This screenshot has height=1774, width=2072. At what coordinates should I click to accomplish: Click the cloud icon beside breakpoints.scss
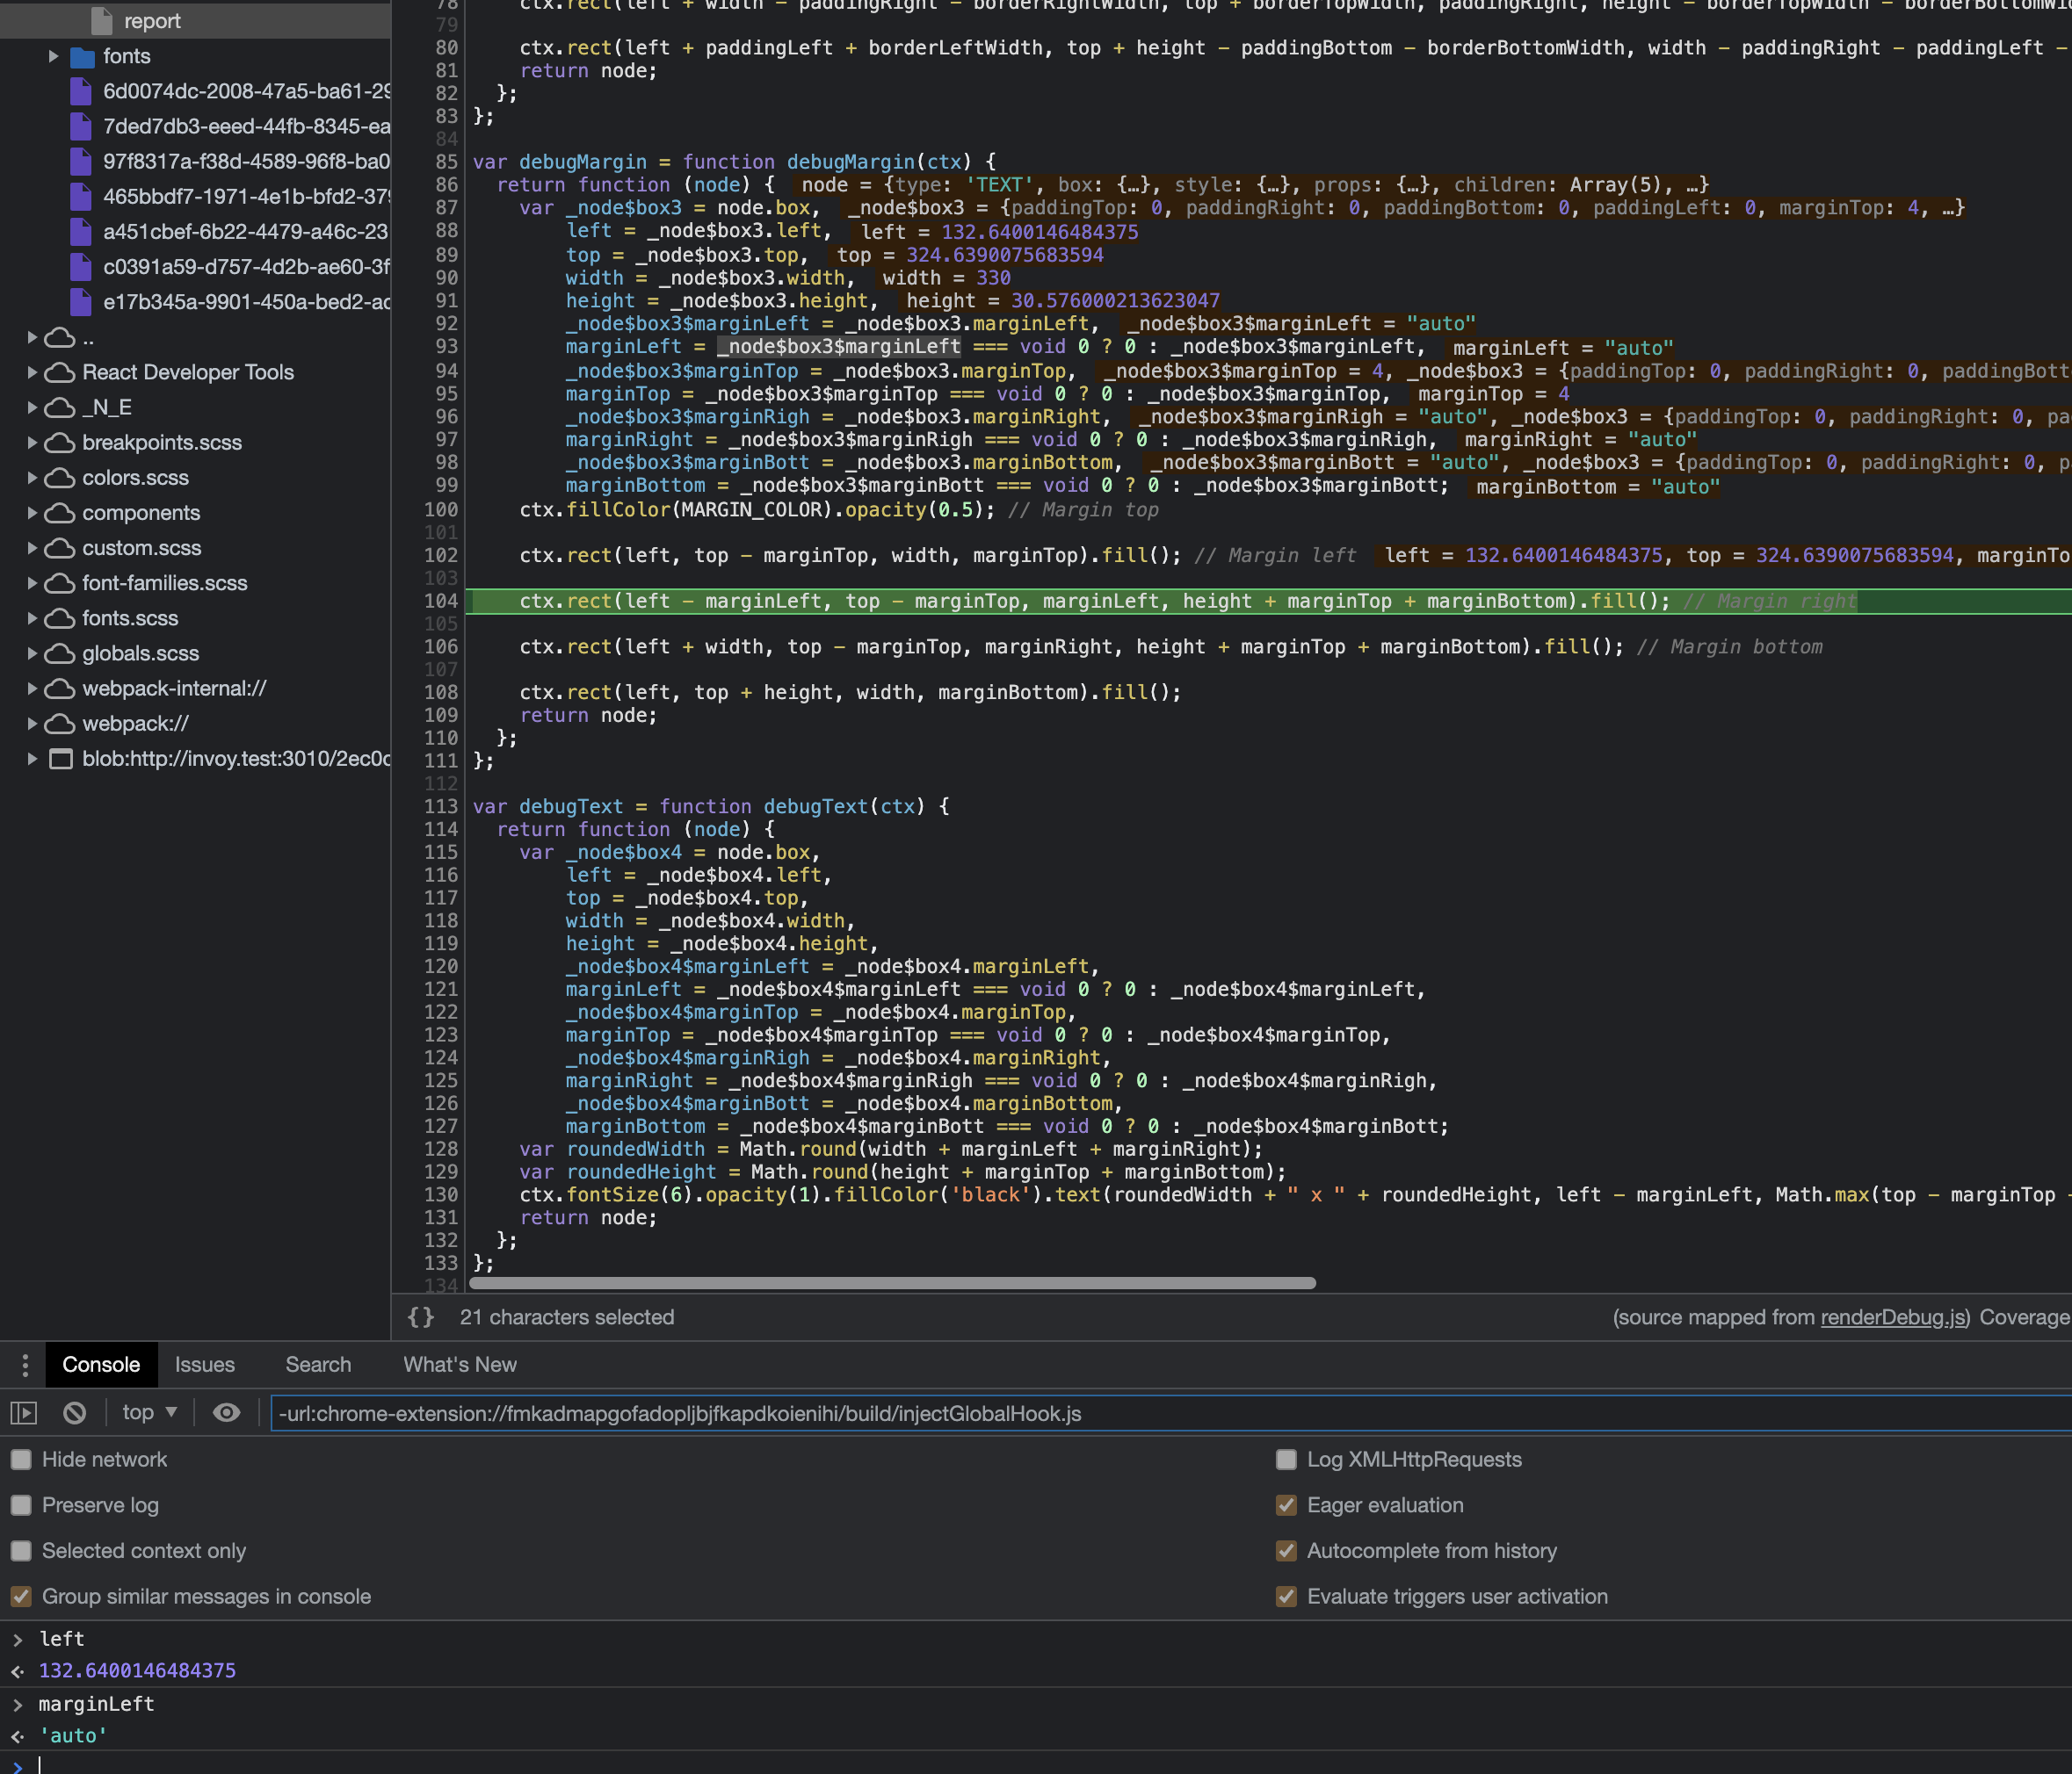(x=59, y=443)
